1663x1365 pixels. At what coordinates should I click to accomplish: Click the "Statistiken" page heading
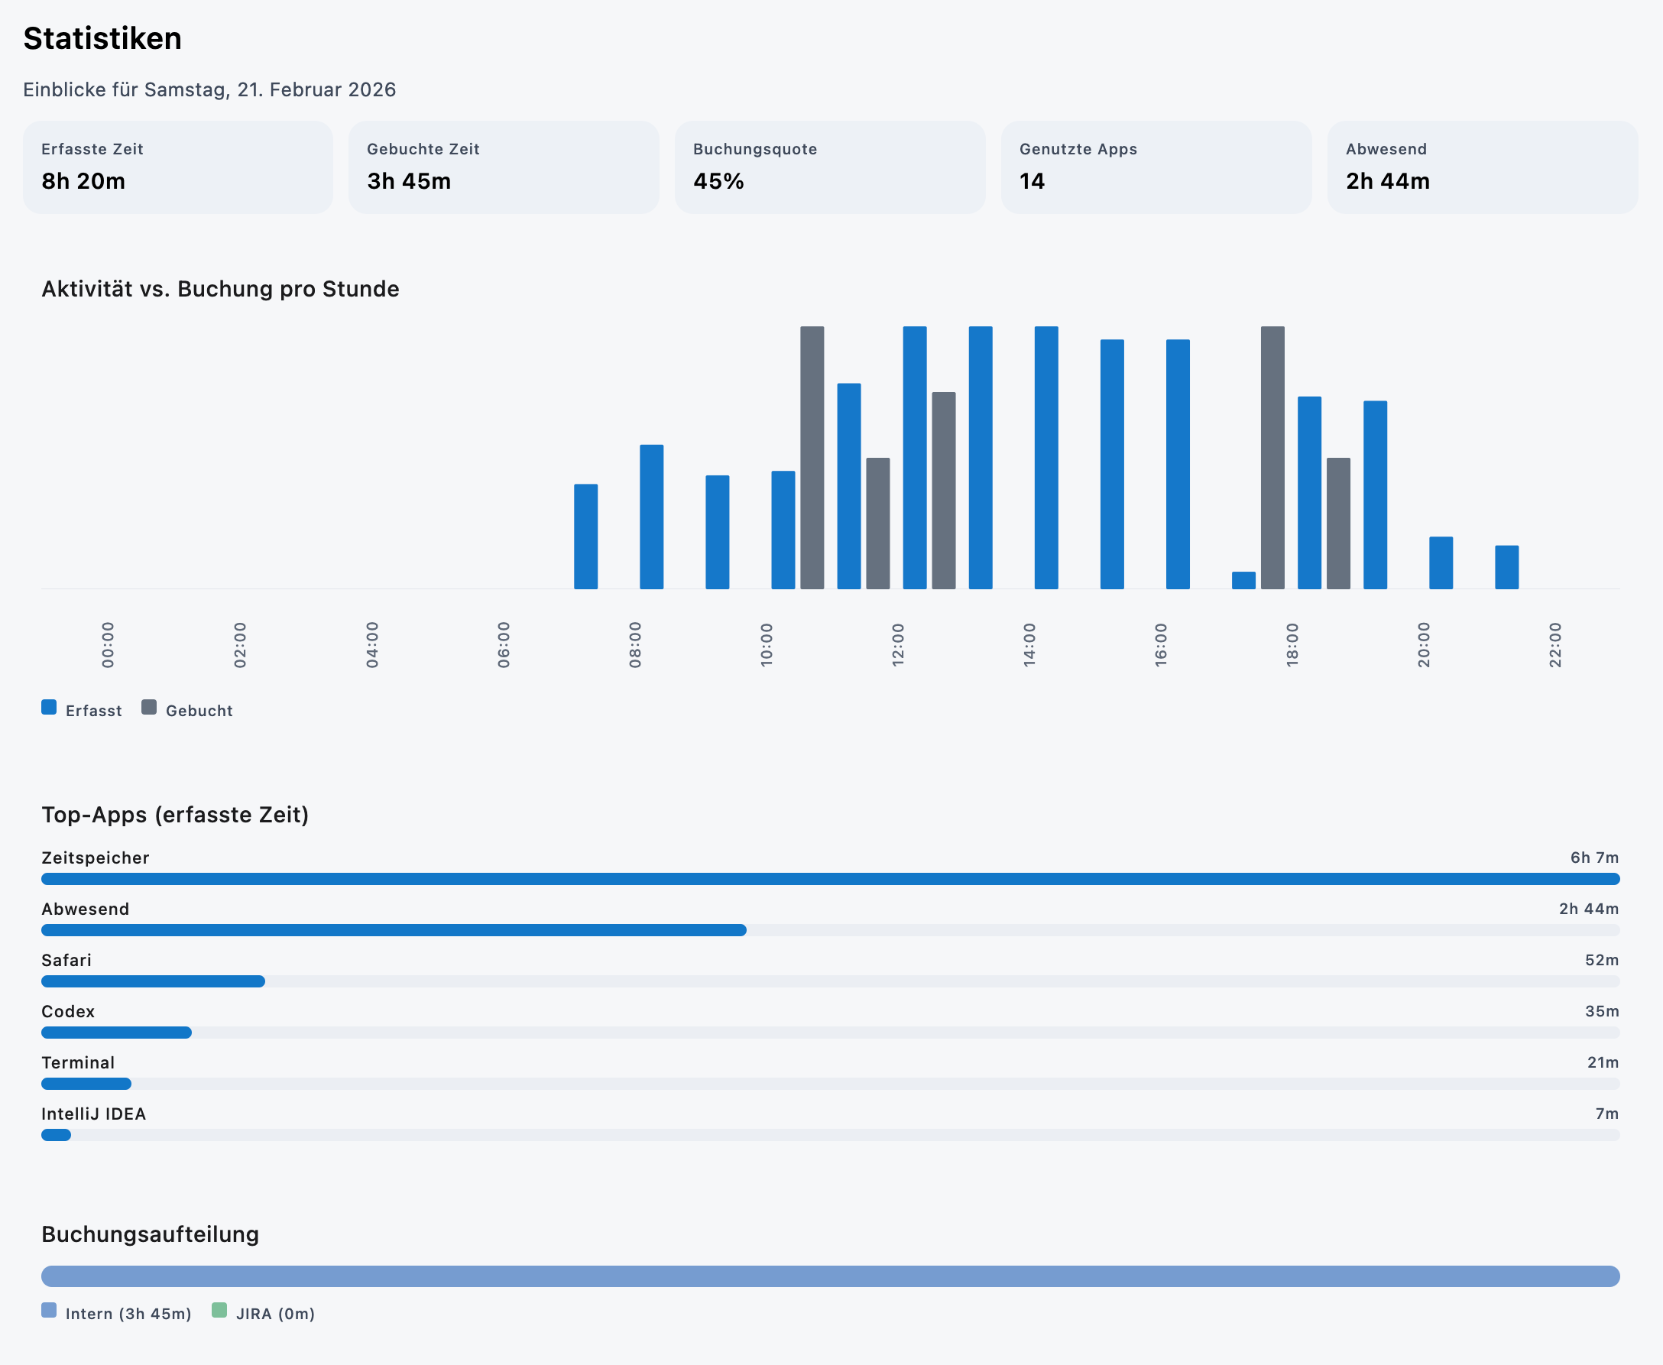click(x=103, y=37)
